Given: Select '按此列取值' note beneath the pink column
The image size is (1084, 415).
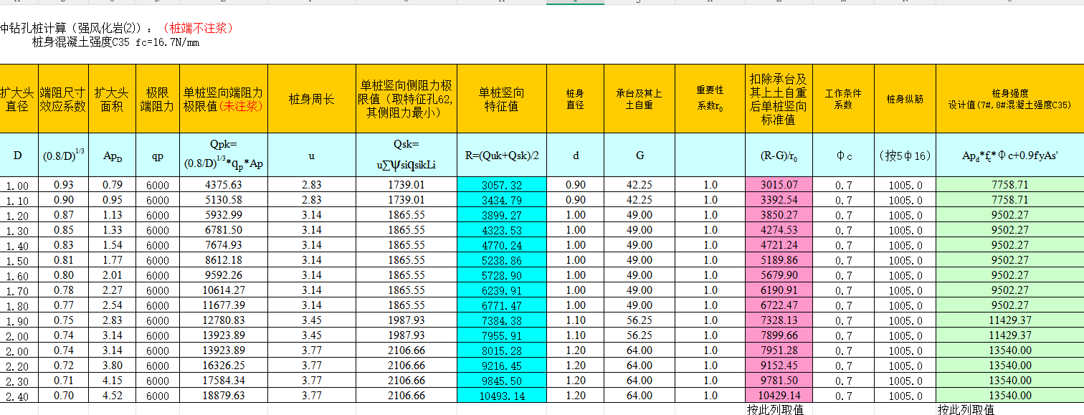Looking at the screenshot, I should (x=775, y=409).
